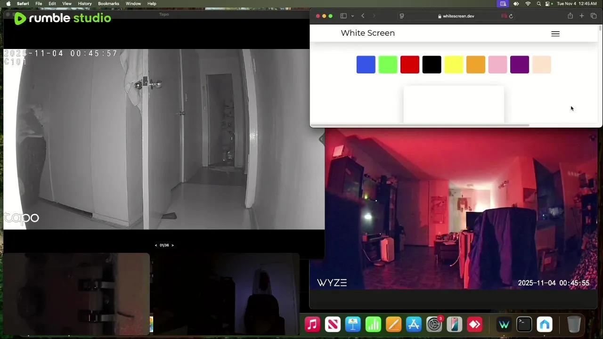Select the orange color swatch

click(x=476, y=65)
